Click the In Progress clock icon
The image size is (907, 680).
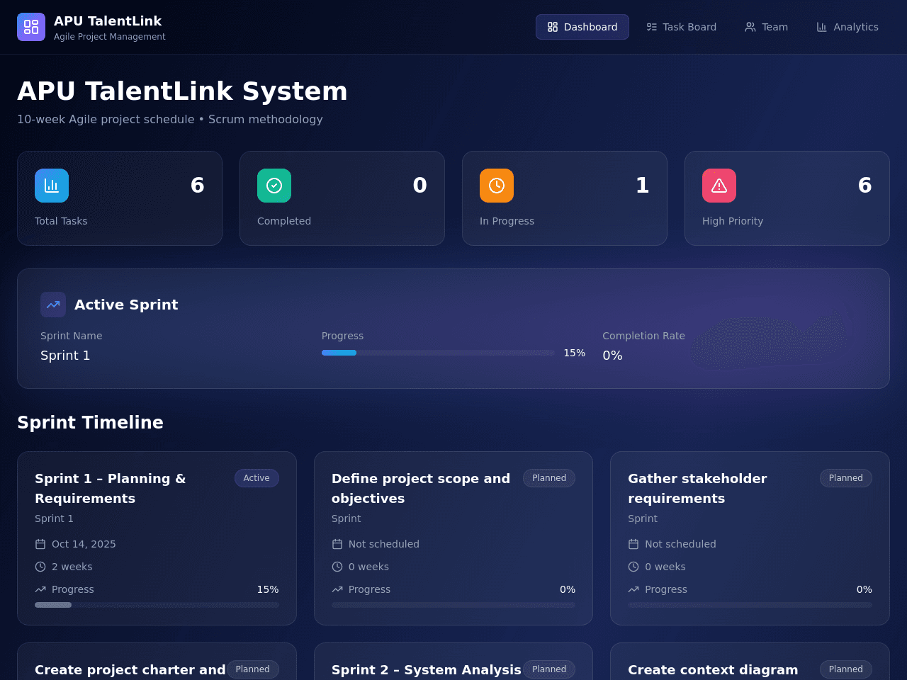(x=497, y=186)
